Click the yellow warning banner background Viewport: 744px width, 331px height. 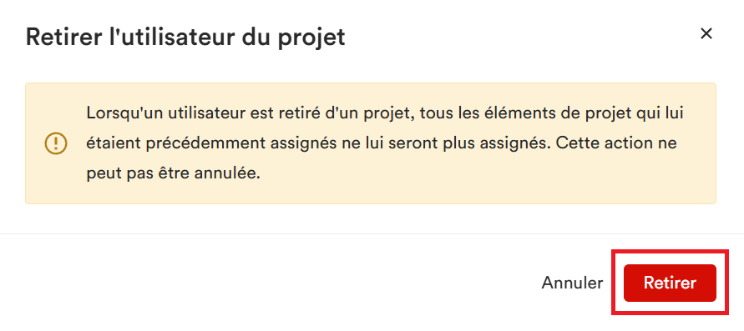(x=370, y=143)
